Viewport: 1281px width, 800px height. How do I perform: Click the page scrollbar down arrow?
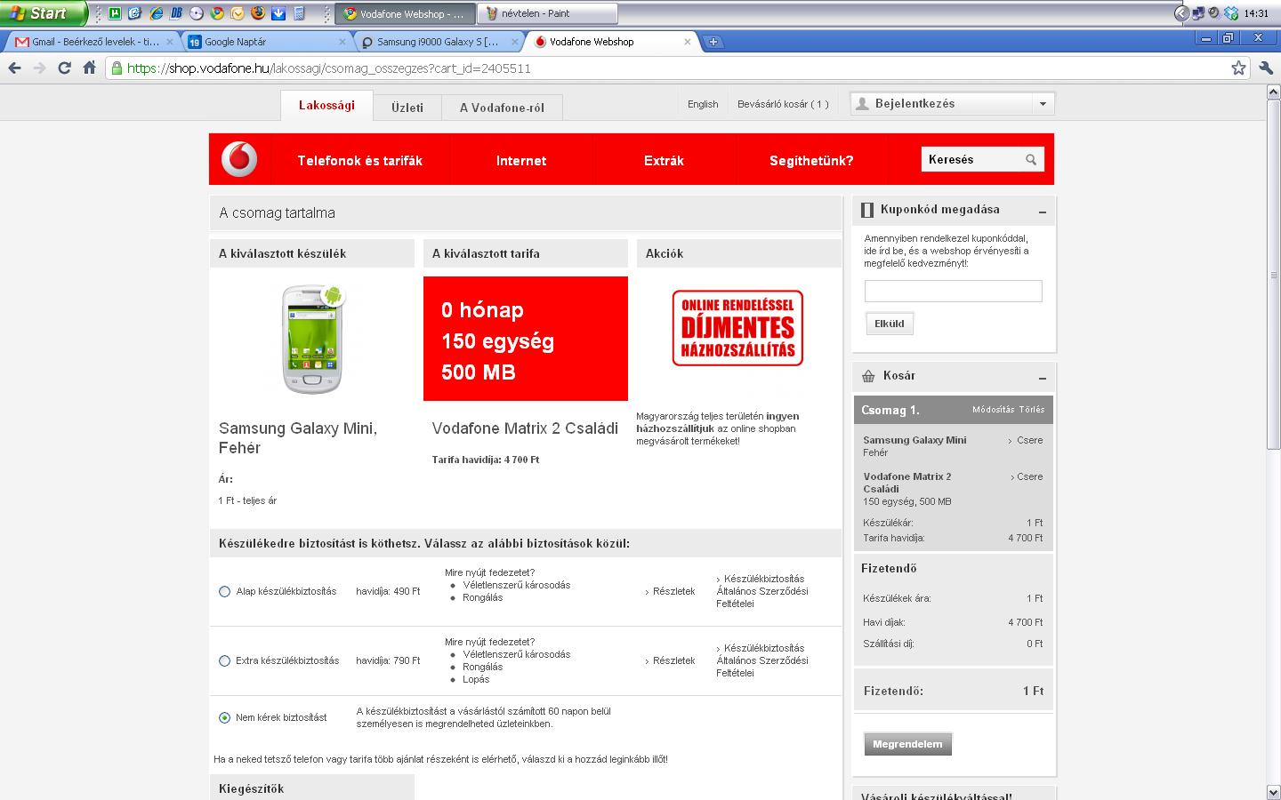click(x=1273, y=792)
